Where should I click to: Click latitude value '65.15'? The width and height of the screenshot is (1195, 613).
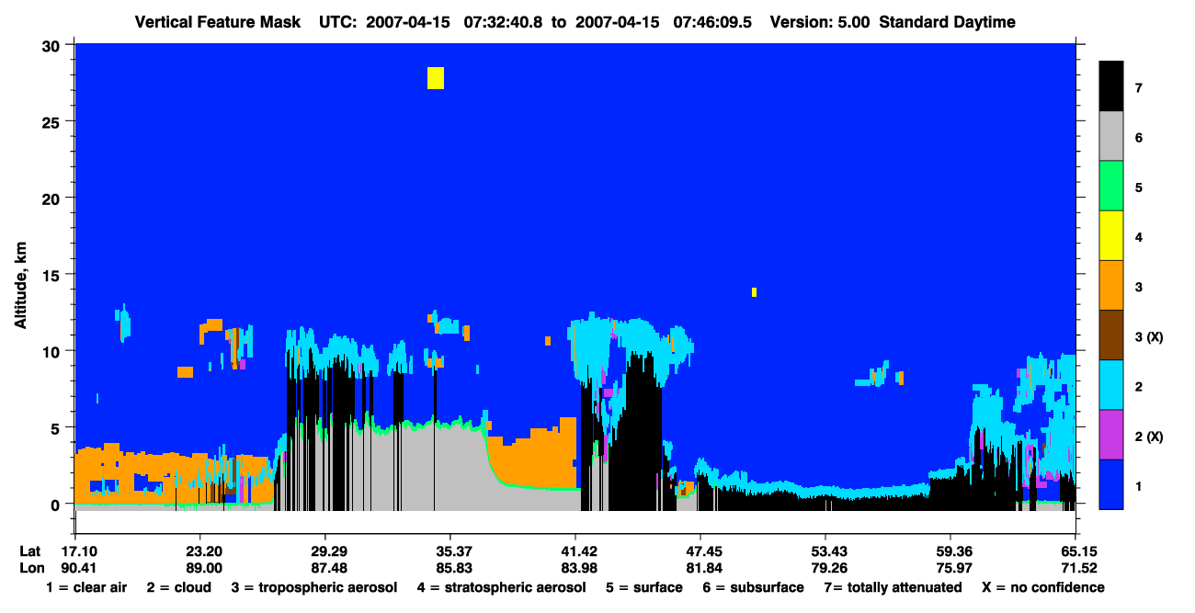pyautogui.click(x=1075, y=551)
